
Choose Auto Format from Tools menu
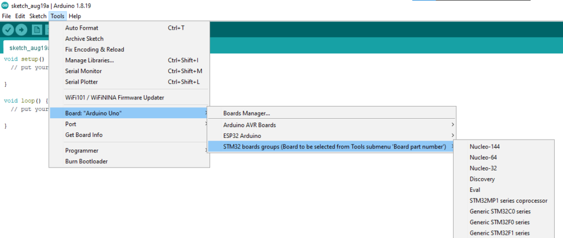pyautogui.click(x=81, y=27)
